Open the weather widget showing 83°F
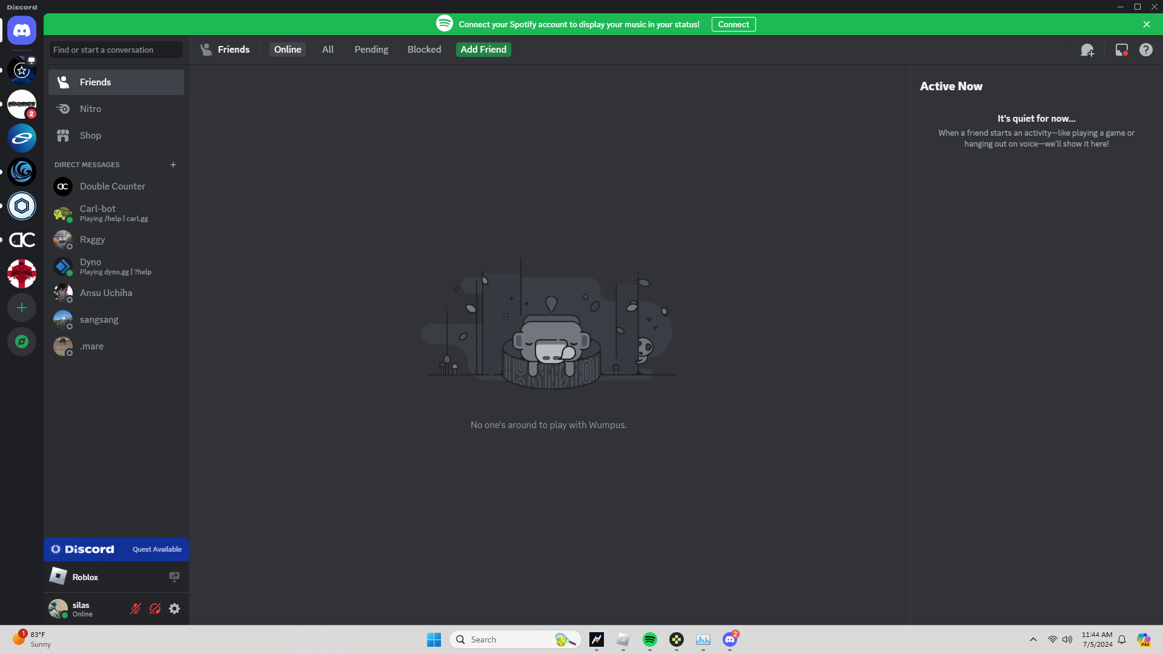 tap(31, 639)
